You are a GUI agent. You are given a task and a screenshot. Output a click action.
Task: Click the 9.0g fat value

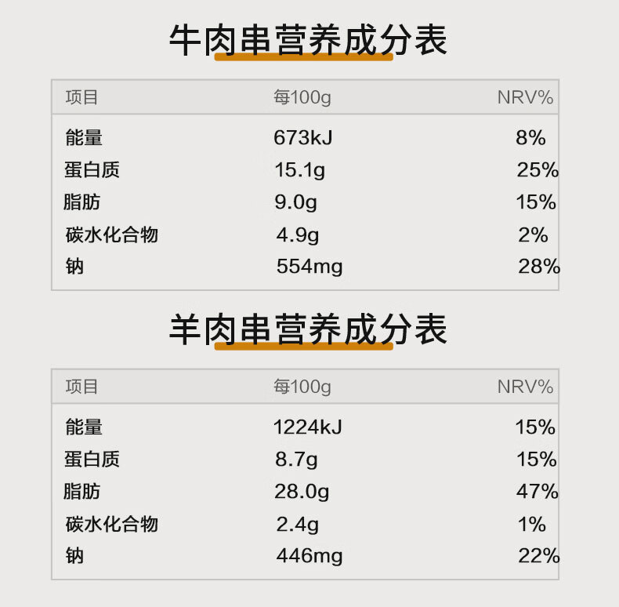[x=295, y=202]
